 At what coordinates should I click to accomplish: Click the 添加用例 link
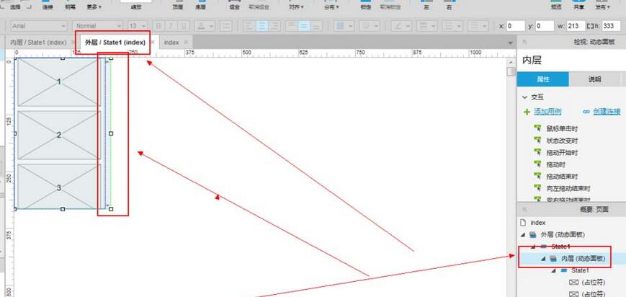(x=547, y=112)
